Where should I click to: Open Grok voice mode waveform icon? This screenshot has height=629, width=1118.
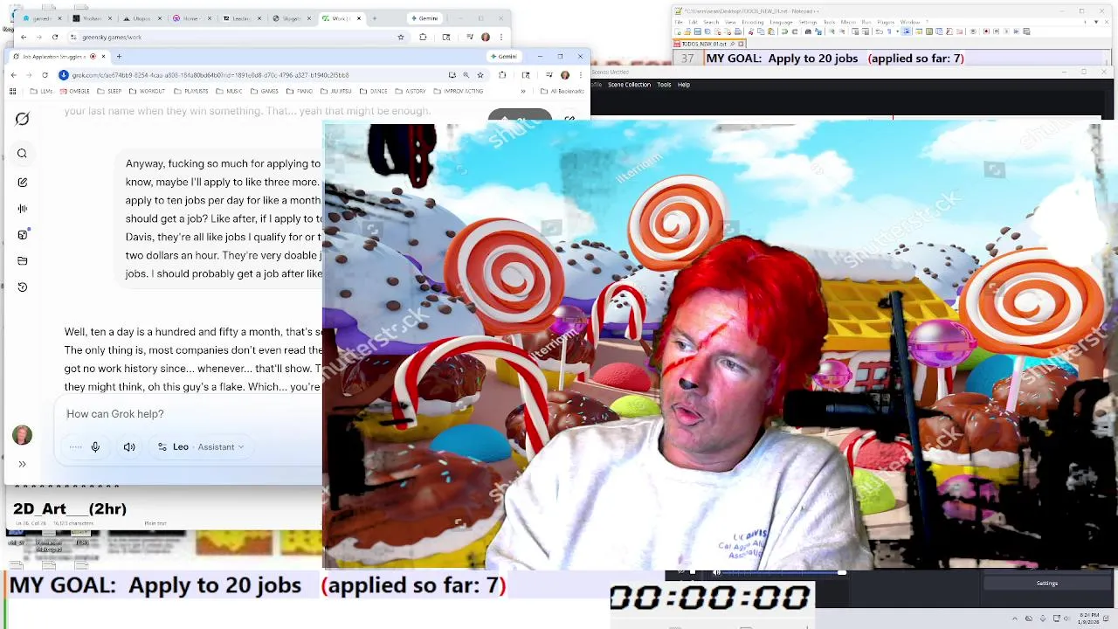pyautogui.click(x=23, y=209)
